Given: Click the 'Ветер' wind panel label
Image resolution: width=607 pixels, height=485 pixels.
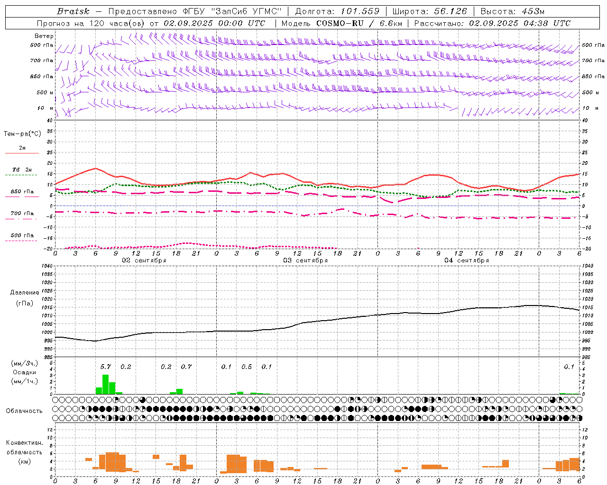Looking at the screenshot, I should pyautogui.click(x=44, y=36).
